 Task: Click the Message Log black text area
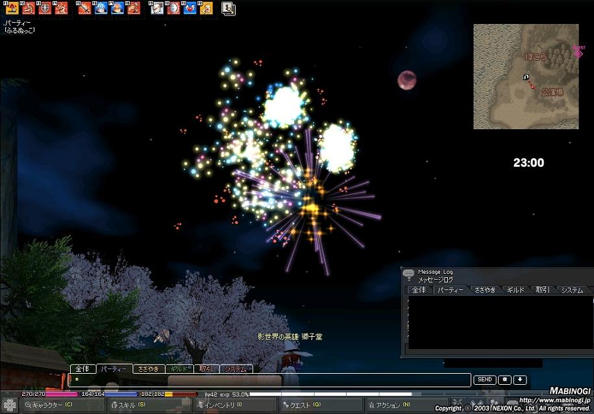point(501,322)
